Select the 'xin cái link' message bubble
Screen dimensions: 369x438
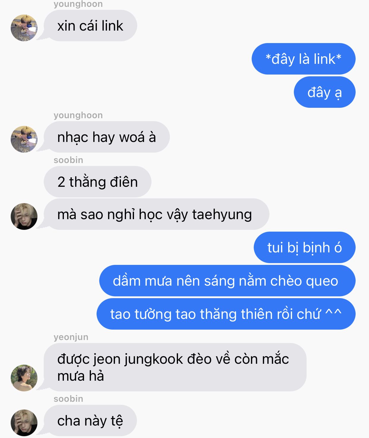pos(90,26)
